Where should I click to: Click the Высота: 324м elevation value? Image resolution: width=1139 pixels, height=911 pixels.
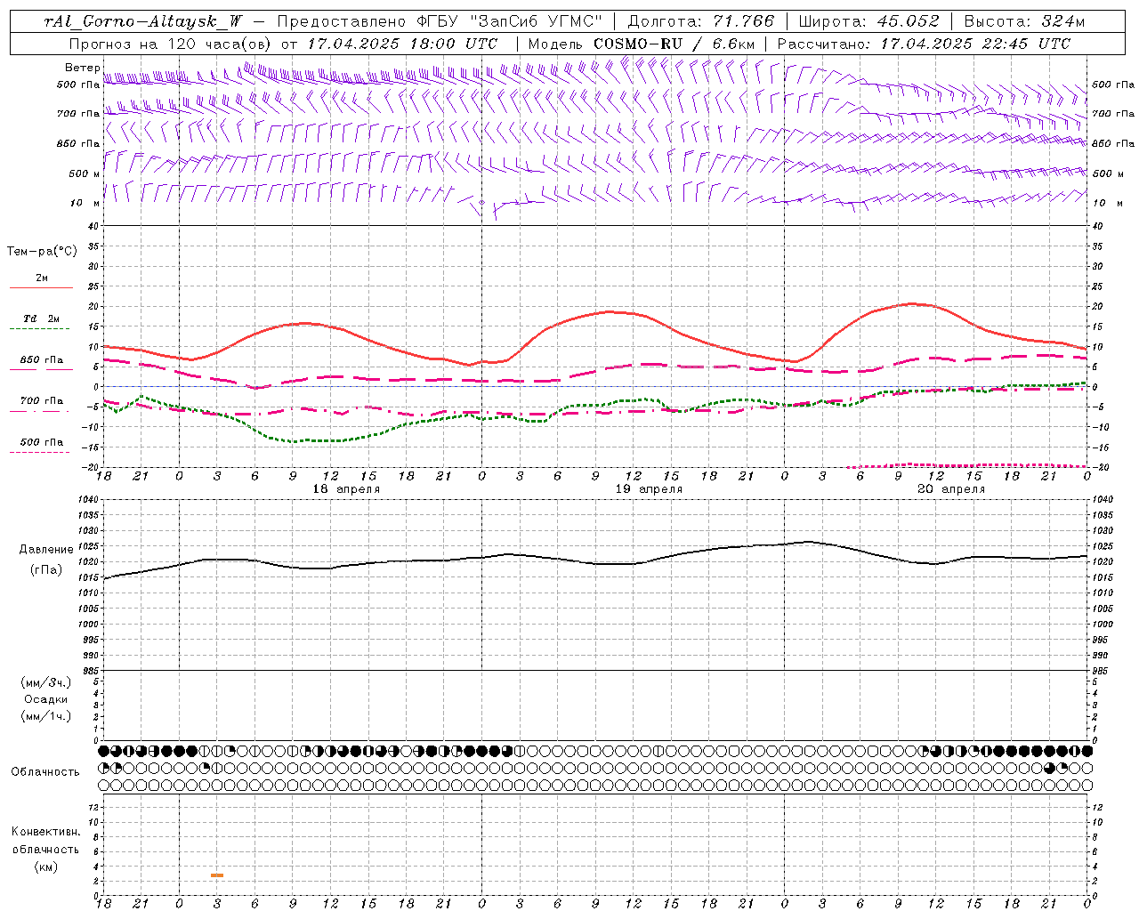coord(1024,22)
